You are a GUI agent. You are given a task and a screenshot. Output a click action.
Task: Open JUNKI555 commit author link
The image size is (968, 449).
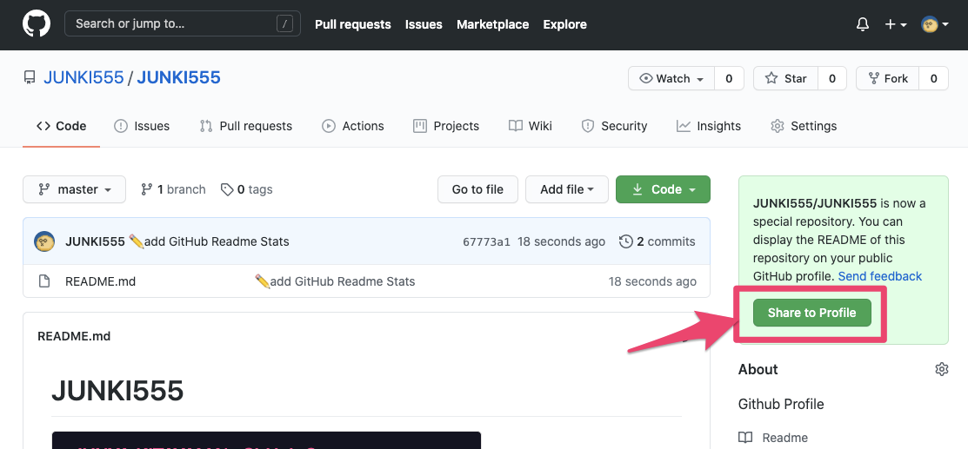coord(95,241)
